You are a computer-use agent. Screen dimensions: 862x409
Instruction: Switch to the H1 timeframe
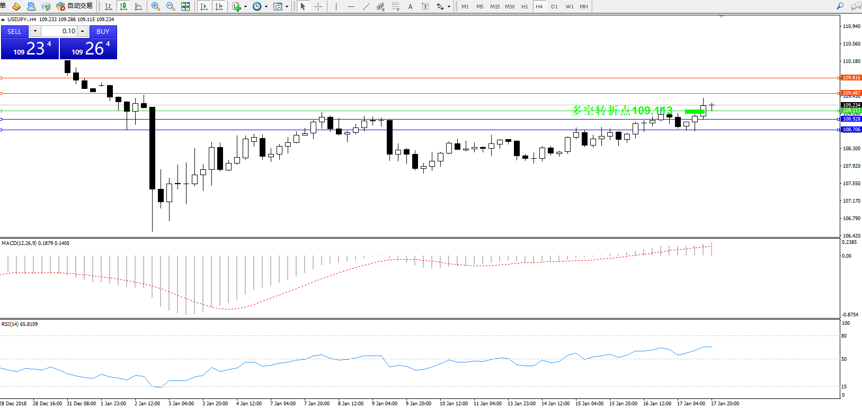[525, 6]
